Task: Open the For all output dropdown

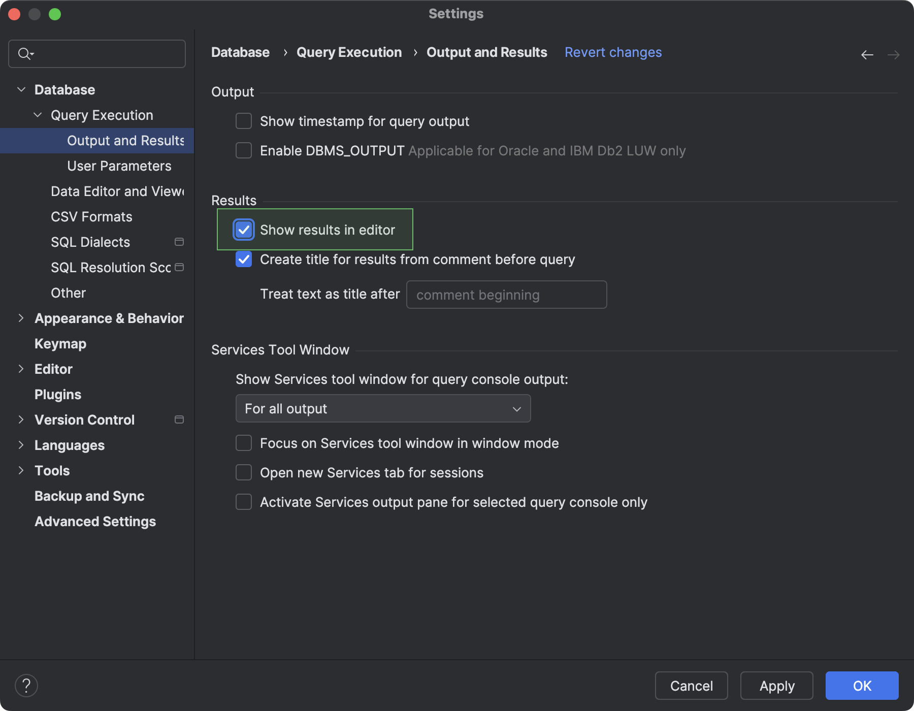Action: tap(383, 409)
